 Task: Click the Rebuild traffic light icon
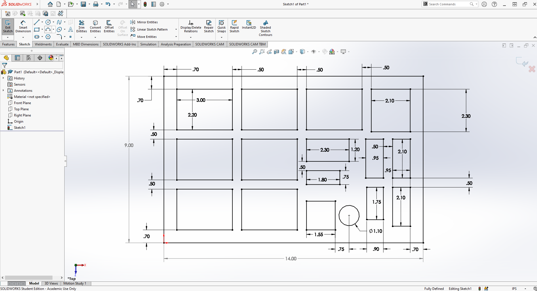pyautogui.click(x=145, y=4)
